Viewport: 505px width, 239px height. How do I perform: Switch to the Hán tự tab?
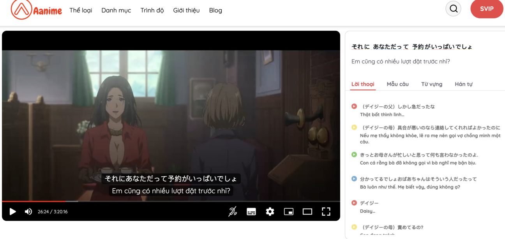(464, 84)
